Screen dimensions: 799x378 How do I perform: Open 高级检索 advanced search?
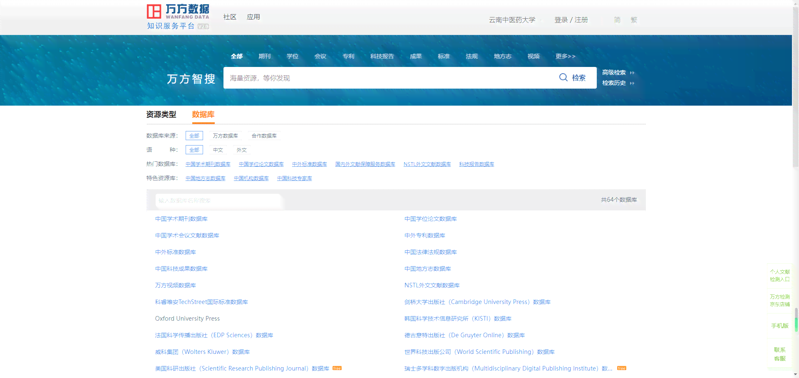coord(614,73)
